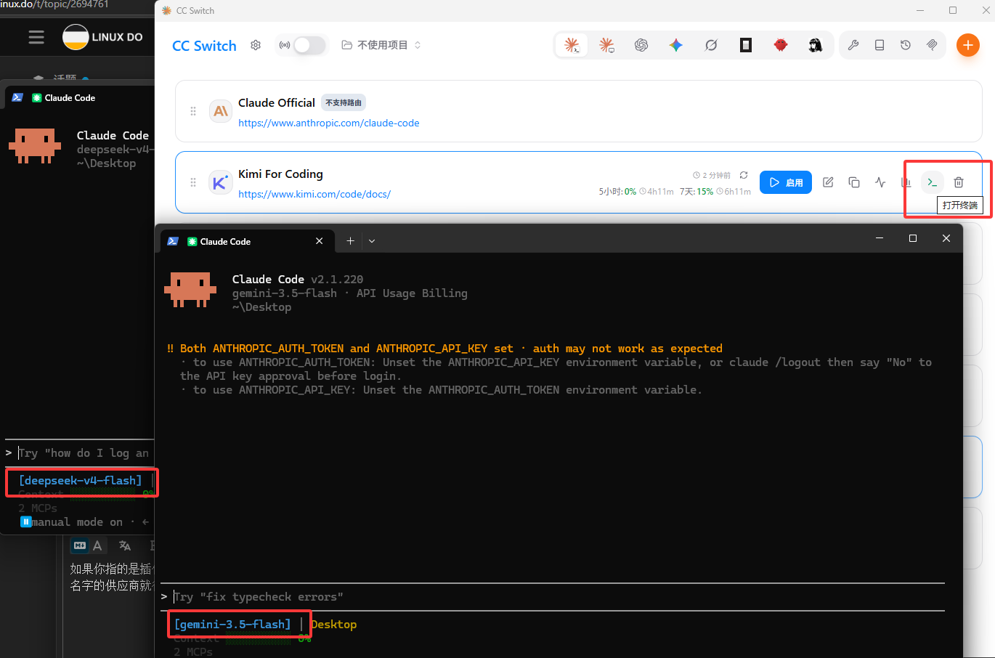Viewport: 995px width, 658px height.
Task: Toggle the rich text A editor mode
Action: [x=97, y=545]
